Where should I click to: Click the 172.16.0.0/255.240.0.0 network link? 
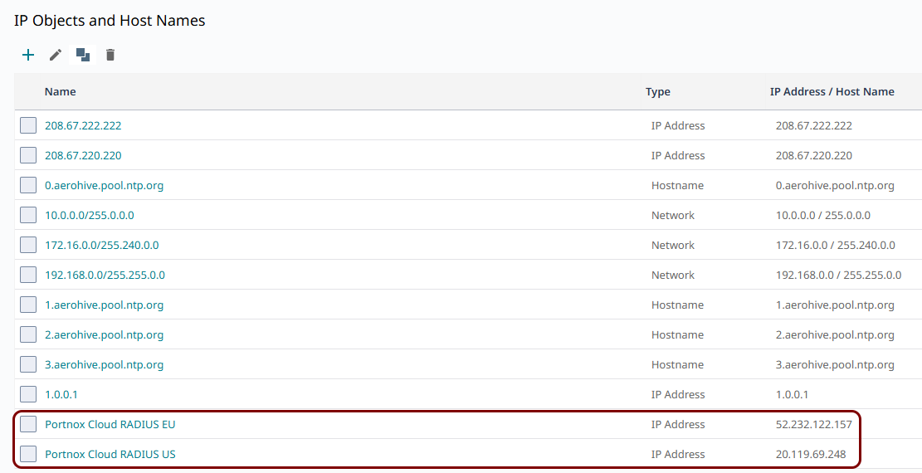[x=102, y=245]
